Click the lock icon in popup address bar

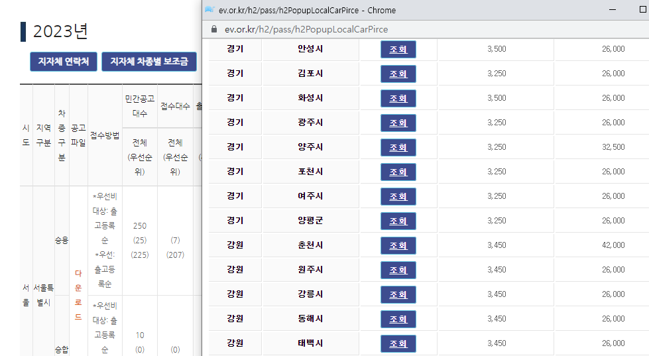click(x=214, y=29)
